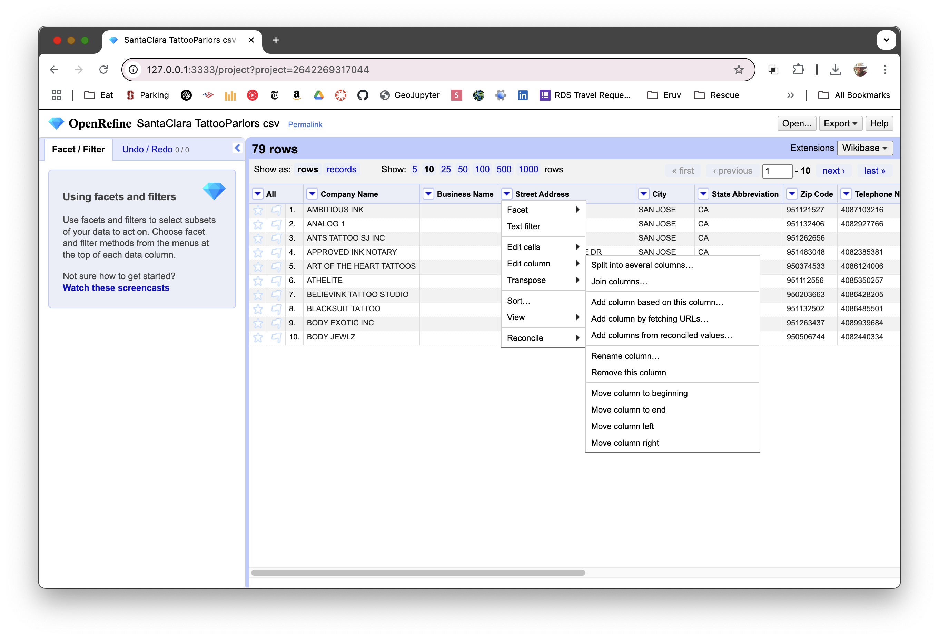
Task: Open the browser downloads icon
Action: (835, 69)
